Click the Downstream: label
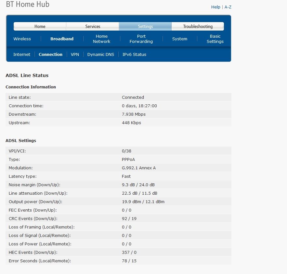Image resolution: width=287 pixels, height=274 pixels. click(22, 114)
